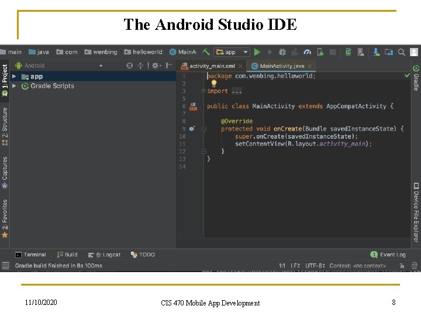
Task: Hide the project tool window icon
Action: tap(168, 66)
